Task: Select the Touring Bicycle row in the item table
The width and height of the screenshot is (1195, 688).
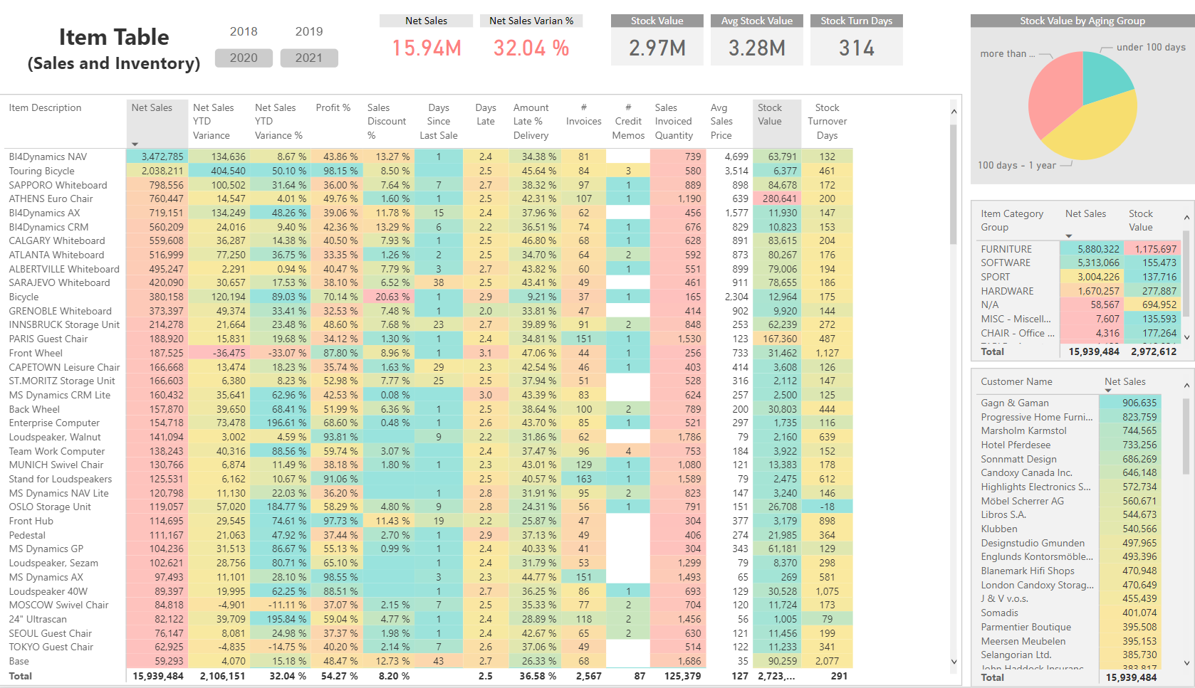Action: (x=41, y=171)
